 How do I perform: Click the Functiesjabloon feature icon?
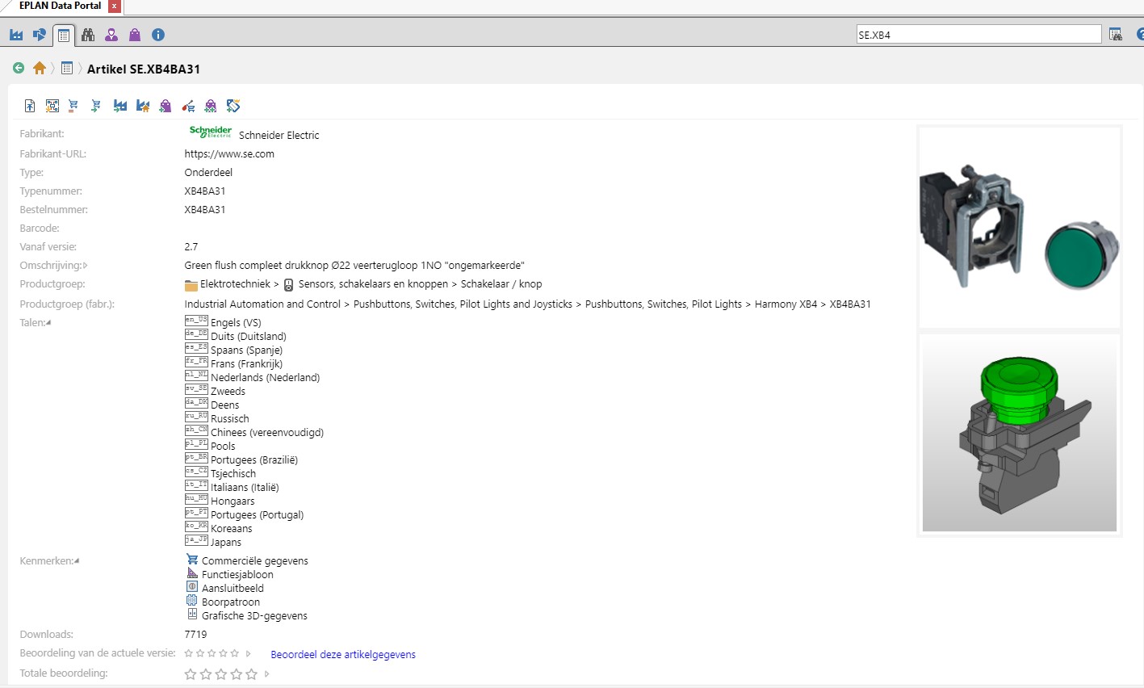point(192,573)
